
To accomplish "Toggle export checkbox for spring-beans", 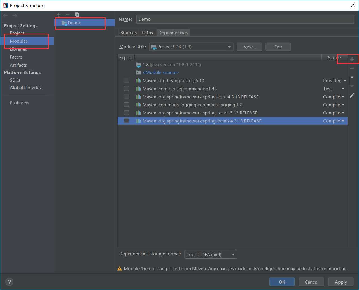I will [127, 121].
